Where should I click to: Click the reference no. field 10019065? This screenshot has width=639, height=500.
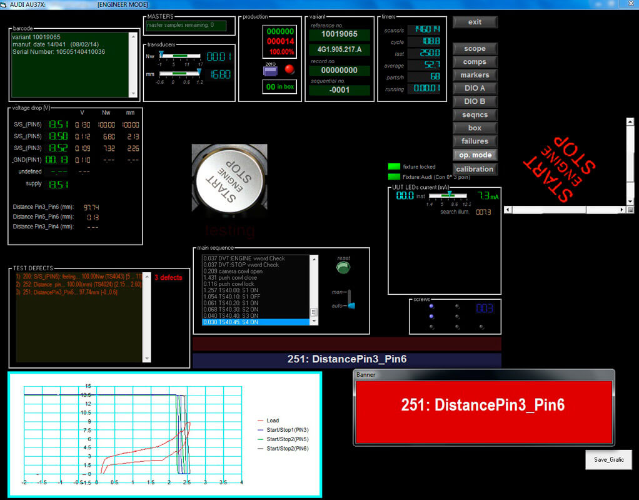[340, 34]
